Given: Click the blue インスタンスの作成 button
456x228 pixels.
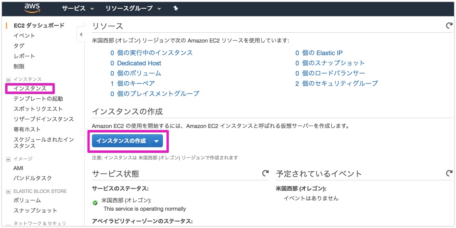Looking at the screenshot, I should (x=121, y=141).
